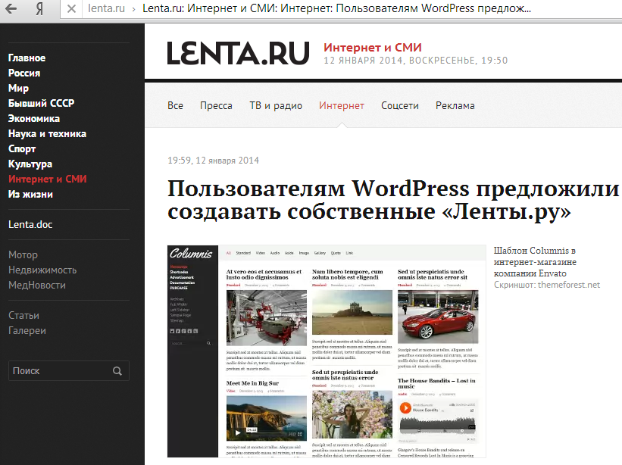Open the Экономика section
The height and width of the screenshot is (465, 622).
(x=34, y=119)
